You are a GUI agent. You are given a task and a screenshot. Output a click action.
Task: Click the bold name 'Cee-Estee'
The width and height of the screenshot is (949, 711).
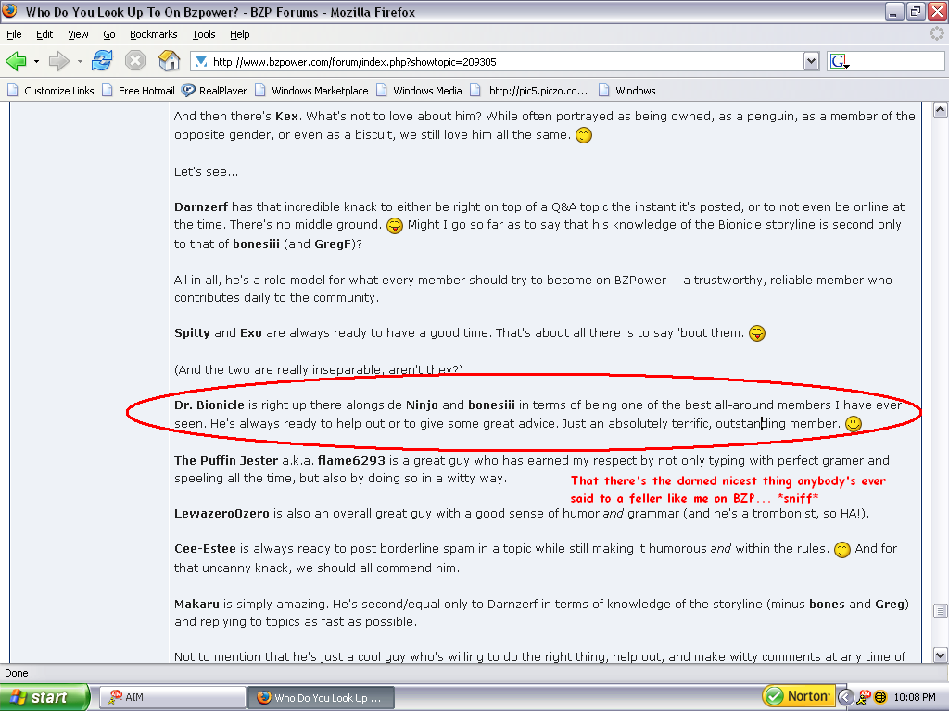coord(205,548)
